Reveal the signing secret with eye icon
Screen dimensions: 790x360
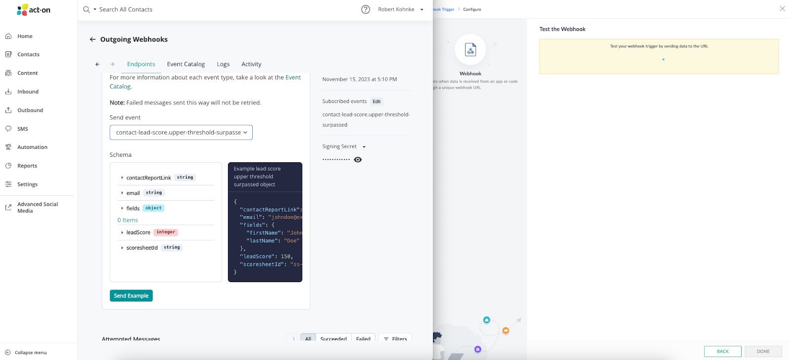pyautogui.click(x=358, y=160)
